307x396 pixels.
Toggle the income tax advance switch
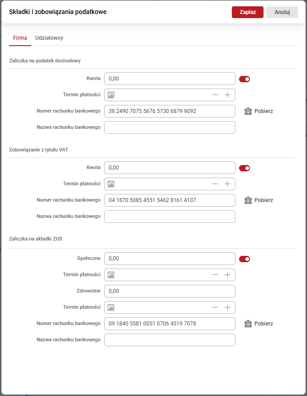pos(245,79)
